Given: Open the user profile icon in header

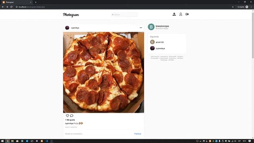Looking at the screenshot, I should click(181, 14).
